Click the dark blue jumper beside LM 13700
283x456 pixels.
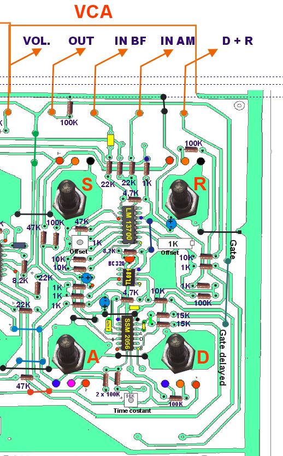pyautogui.click(x=150, y=236)
